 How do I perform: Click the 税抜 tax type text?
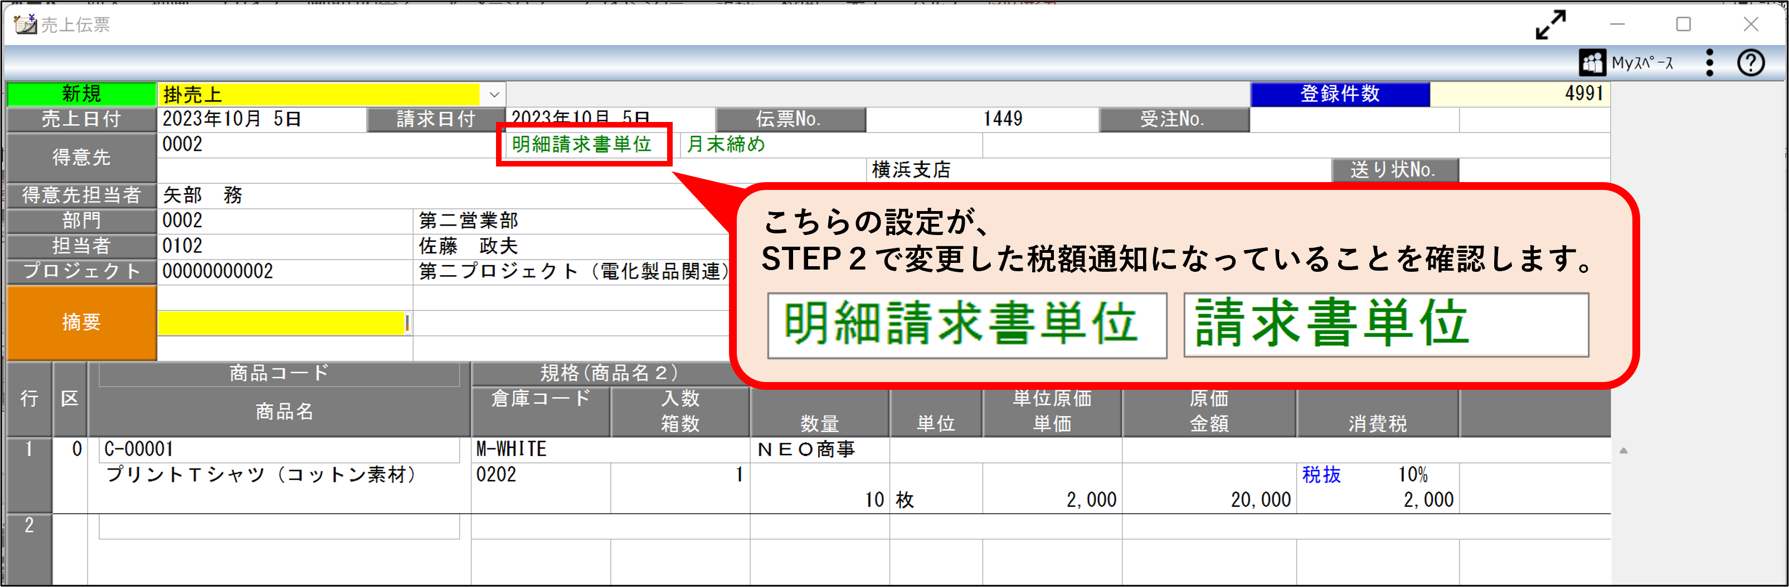click(x=1321, y=475)
